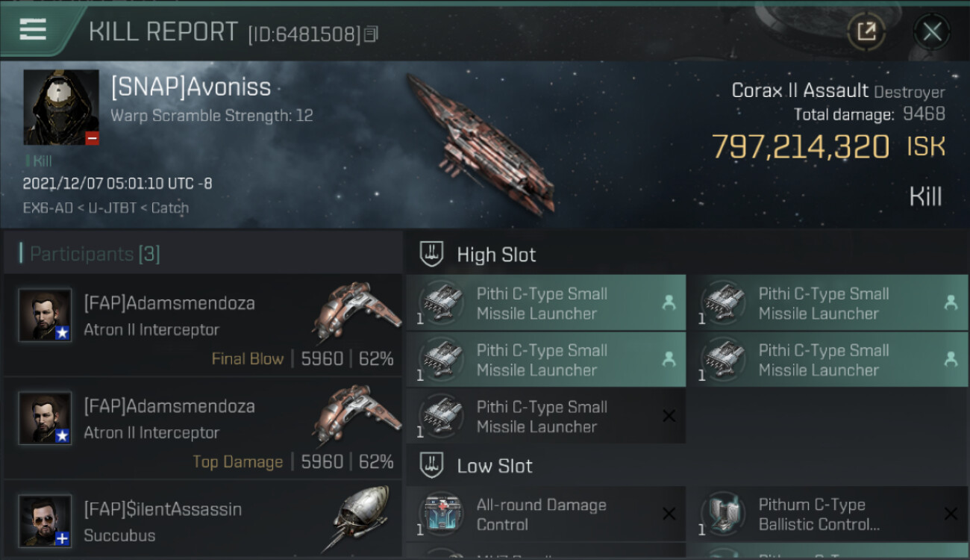The height and width of the screenshot is (560, 970).
Task: View the Corax II Assault ship image
Action: pos(481,142)
